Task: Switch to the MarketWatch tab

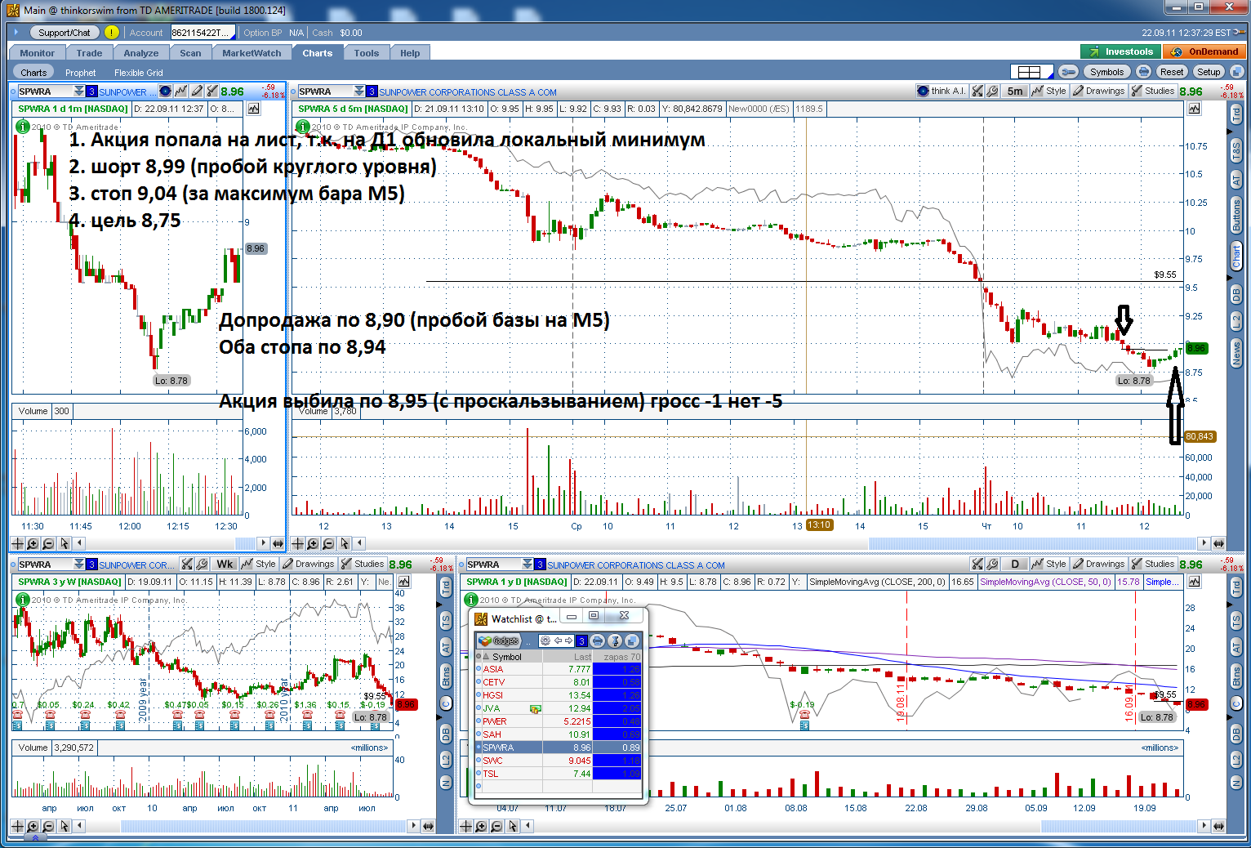Action: pyautogui.click(x=252, y=53)
